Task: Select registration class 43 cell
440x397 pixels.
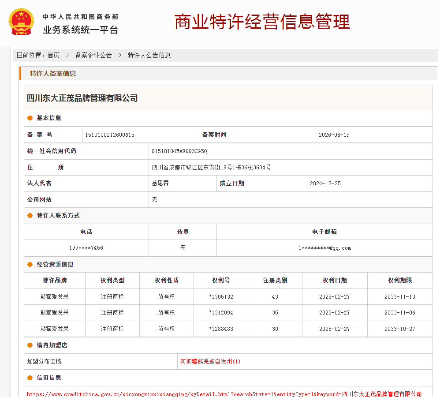Action: tap(275, 297)
